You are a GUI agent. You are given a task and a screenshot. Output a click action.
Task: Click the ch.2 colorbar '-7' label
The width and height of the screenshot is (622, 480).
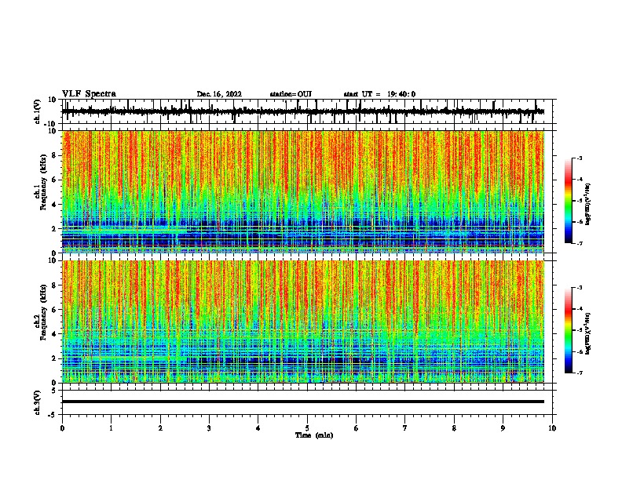[579, 373]
